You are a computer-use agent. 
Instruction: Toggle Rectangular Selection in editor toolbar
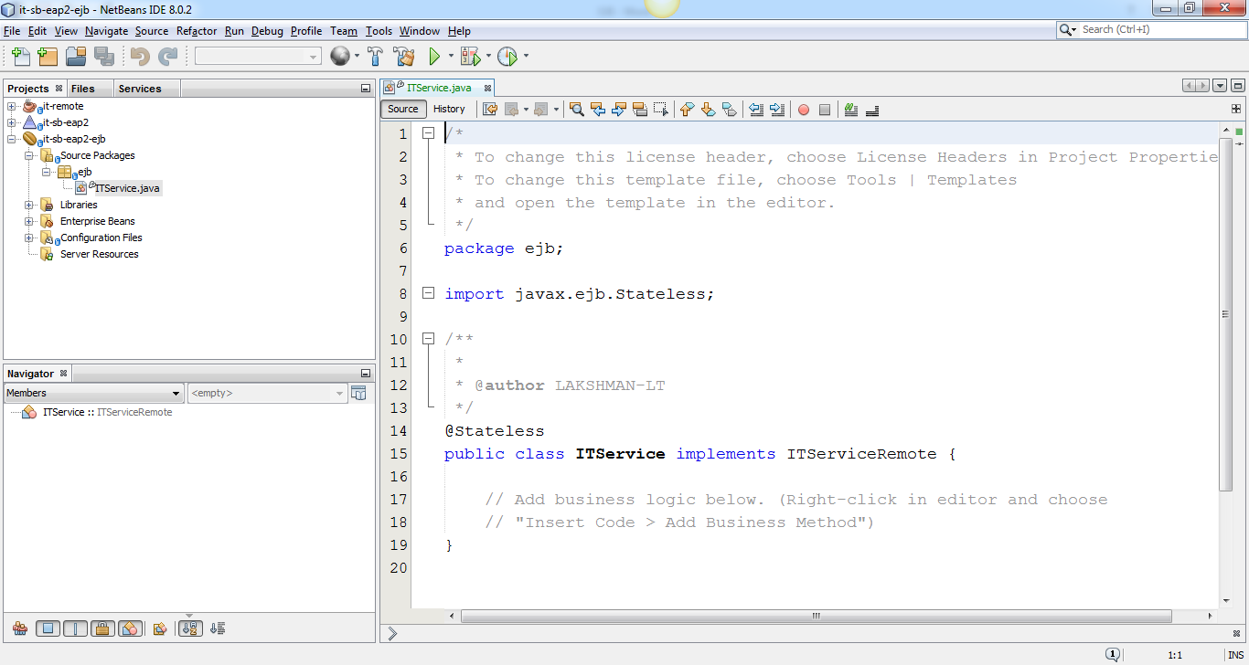click(660, 110)
